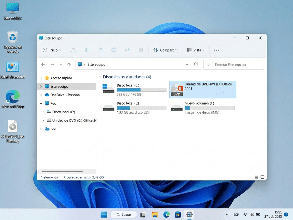The height and width of the screenshot is (220, 293).
Task: Switch to details view using the status bar icon
Action: [256, 177]
